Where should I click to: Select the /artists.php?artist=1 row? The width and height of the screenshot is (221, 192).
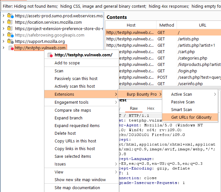[163, 45]
